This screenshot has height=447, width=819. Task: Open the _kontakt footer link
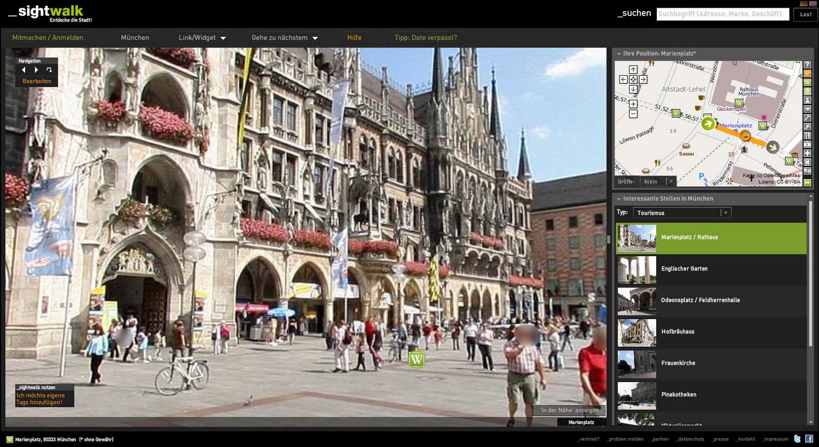[x=746, y=439]
